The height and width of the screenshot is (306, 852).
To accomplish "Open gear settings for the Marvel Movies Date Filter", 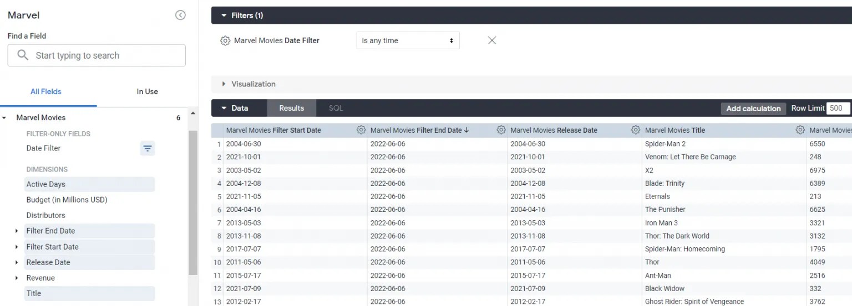I will coord(225,40).
